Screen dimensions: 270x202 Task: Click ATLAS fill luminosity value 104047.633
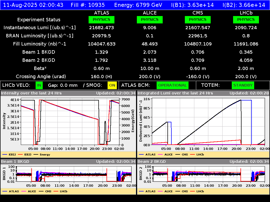(x=102, y=44)
